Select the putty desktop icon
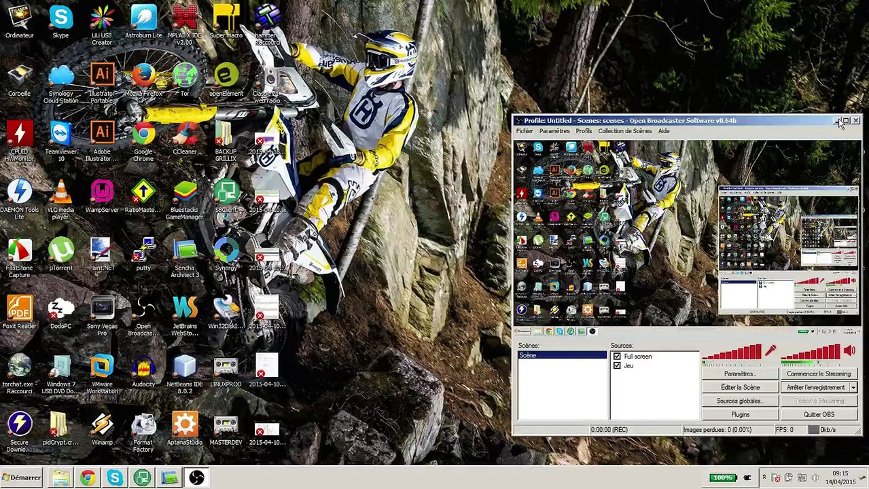The width and height of the screenshot is (869, 489). pyautogui.click(x=143, y=255)
